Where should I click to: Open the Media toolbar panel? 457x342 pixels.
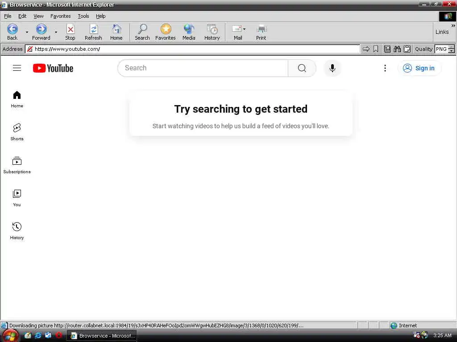189,32
